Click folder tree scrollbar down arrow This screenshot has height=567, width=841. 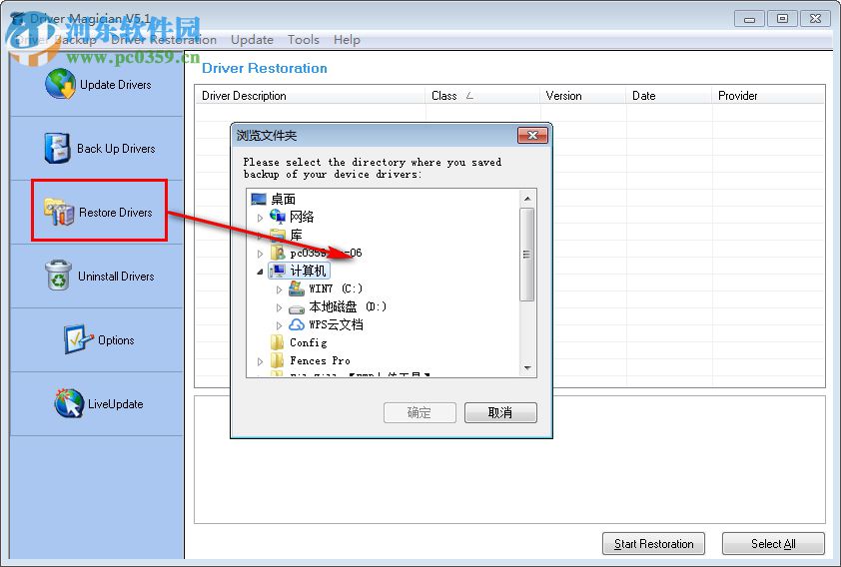(x=527, y=367)
